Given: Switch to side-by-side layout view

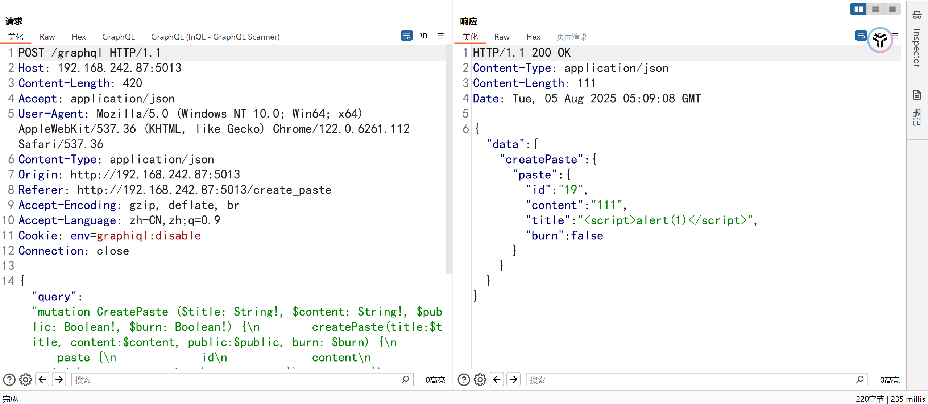Looking at the screenshot, I should click(858, 9).
